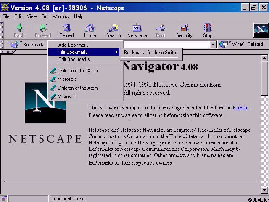Image resolution: width=269 pixels, height=202 pixels.
Task: Click the scrollbar down arrow
Action: (x=264, y=190)
